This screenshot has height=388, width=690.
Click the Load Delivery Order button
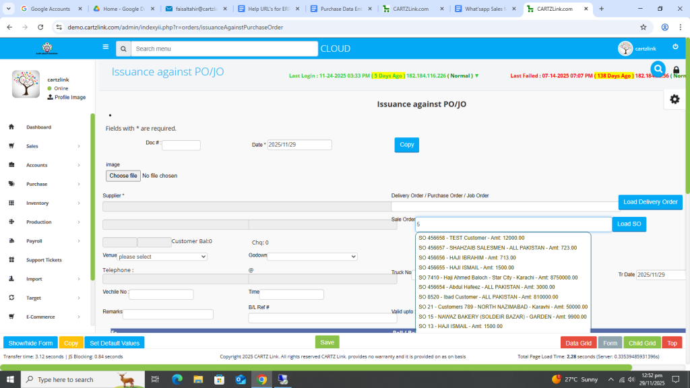click(650, 202)
